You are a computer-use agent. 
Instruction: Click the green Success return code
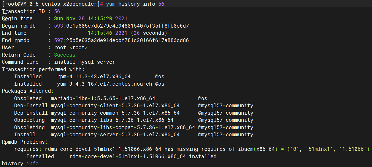tap(65, 55)
